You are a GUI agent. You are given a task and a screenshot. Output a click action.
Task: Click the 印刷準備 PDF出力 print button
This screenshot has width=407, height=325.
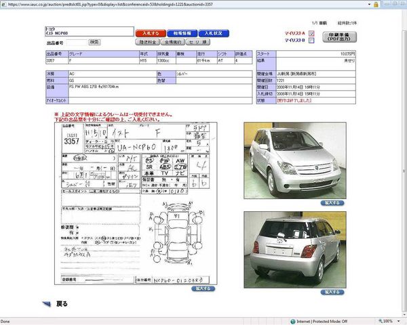tap(340, 37)
